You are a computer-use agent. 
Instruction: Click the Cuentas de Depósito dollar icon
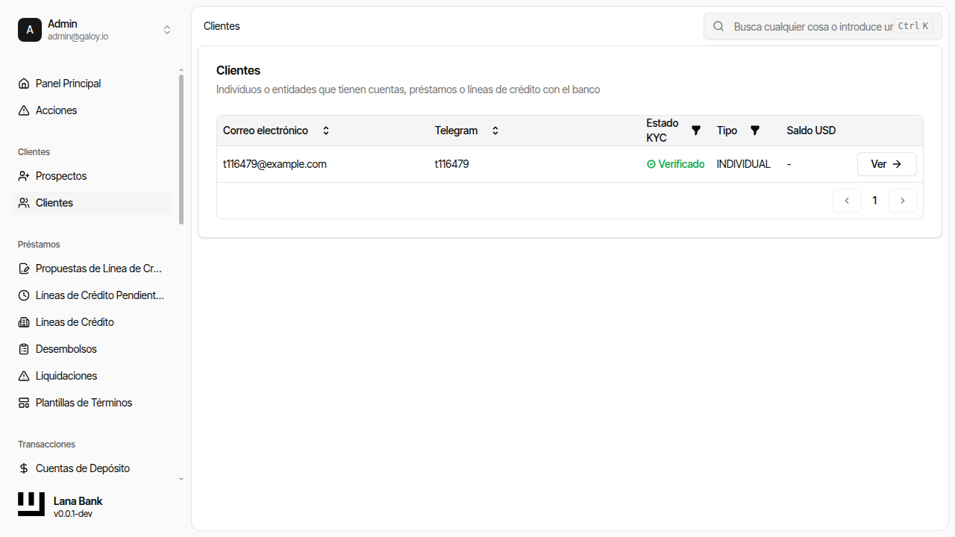[x=24, y=468]
